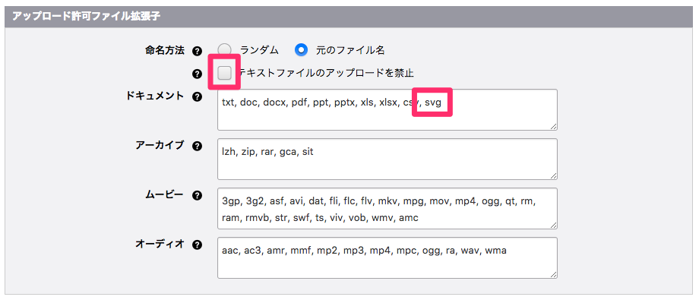699x300 pixels.
Task: Show help for the オーディオ field
Action: point(197,245)
